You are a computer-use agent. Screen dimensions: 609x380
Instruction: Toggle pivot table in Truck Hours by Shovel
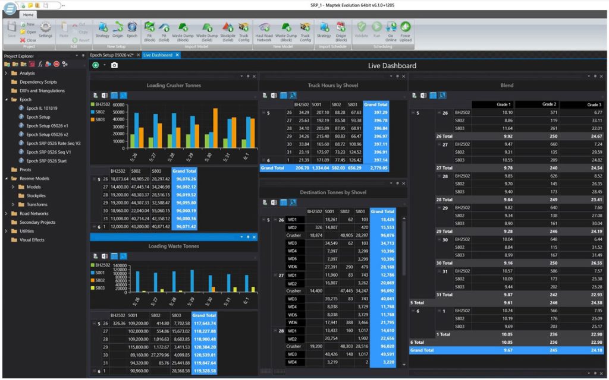point(284,96)
